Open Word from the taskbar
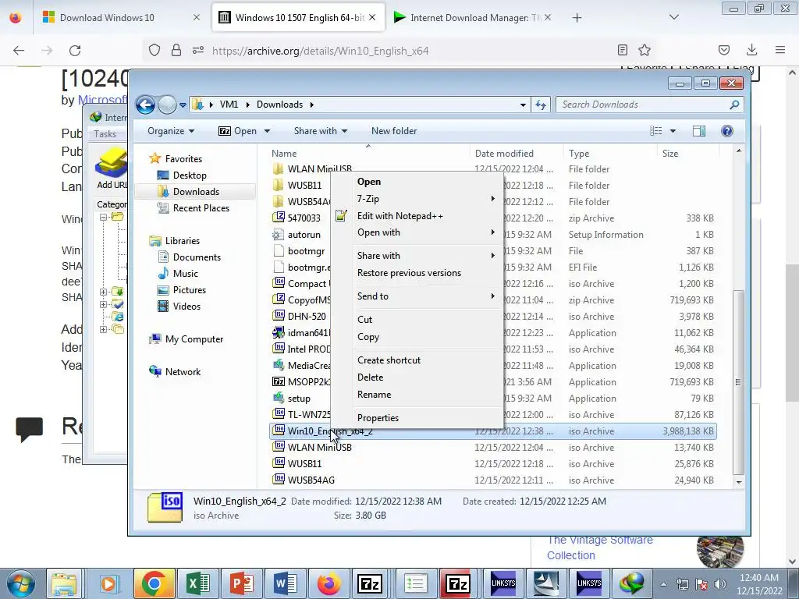 [x=285, y=583]
